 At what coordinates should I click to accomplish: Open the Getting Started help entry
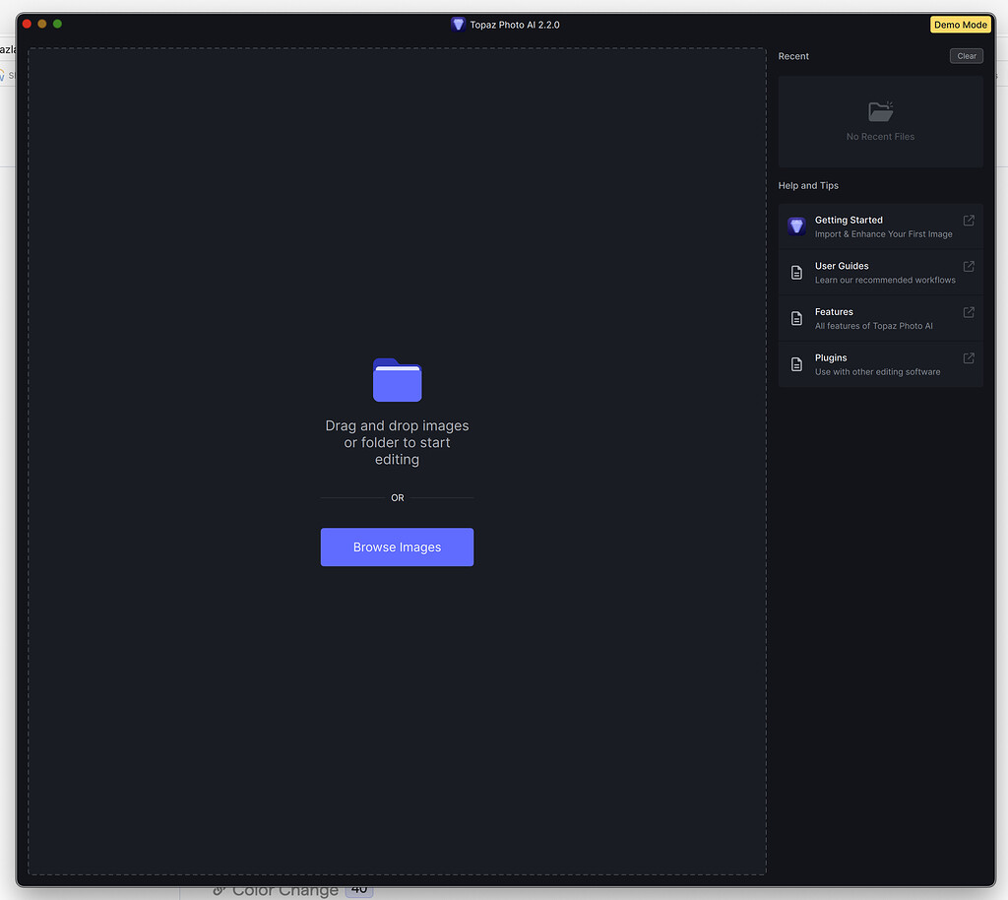881,226
